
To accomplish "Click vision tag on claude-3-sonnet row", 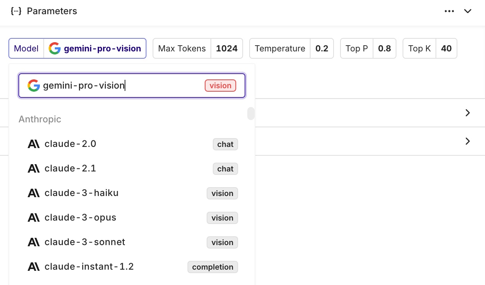I will point(222,242).
